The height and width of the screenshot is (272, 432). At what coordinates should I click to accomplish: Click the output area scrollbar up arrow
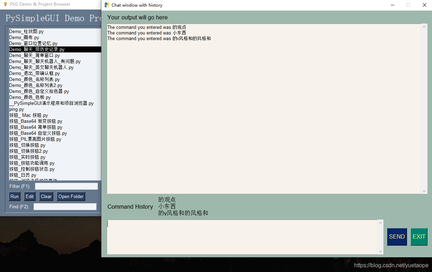(424, 27)
